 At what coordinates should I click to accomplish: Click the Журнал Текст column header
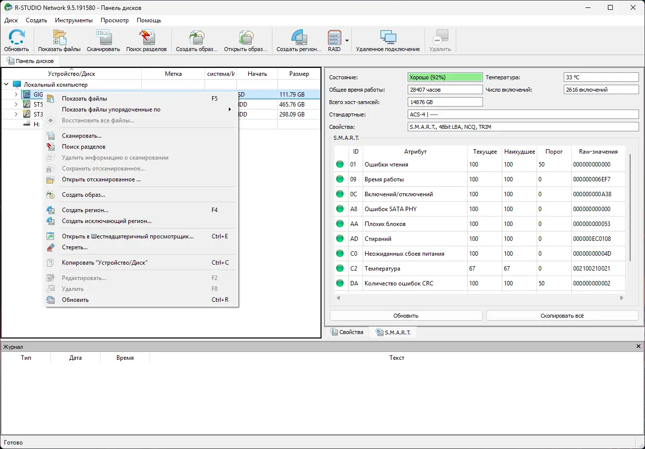tap(396, 358)
